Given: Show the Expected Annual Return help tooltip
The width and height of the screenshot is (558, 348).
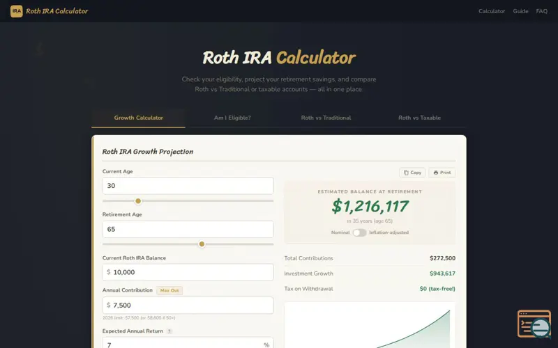Looking at the screenshot, I should point(169,331).
